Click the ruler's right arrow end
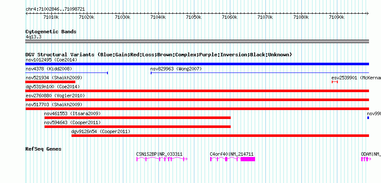The width and height of the screenshot is (381, 183). click(368, 13)
